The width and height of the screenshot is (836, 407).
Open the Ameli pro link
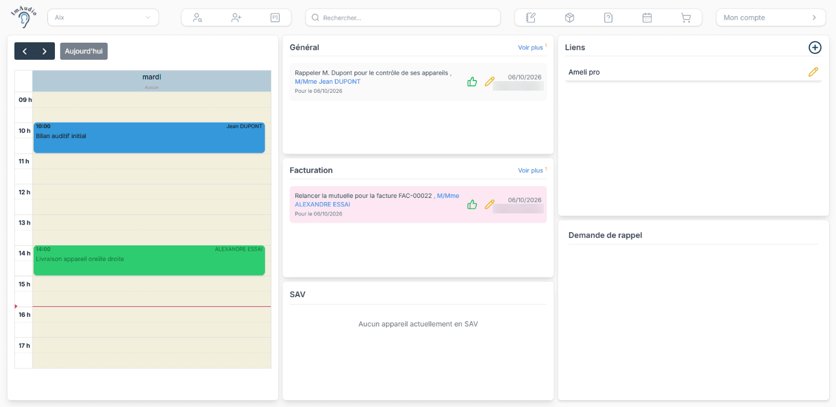(584, 72)
